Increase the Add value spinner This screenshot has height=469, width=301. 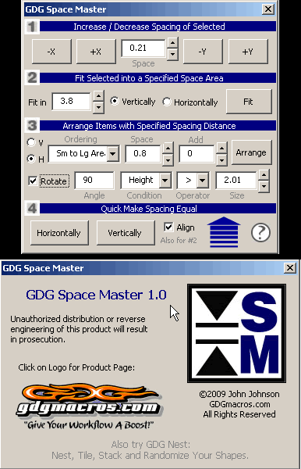coord(221,148)
